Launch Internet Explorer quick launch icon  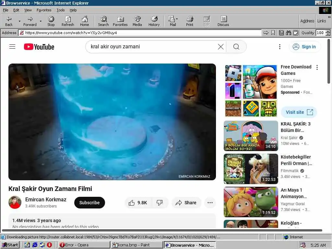(35, 245)
